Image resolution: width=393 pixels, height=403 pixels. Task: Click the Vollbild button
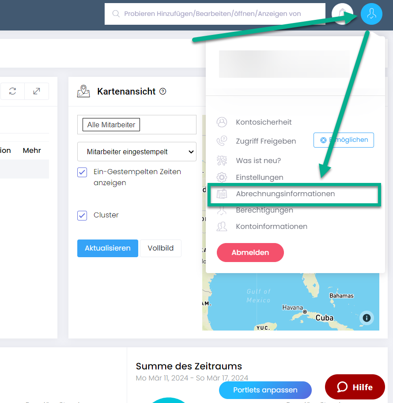pyautogui.click(x=161, y=248)
